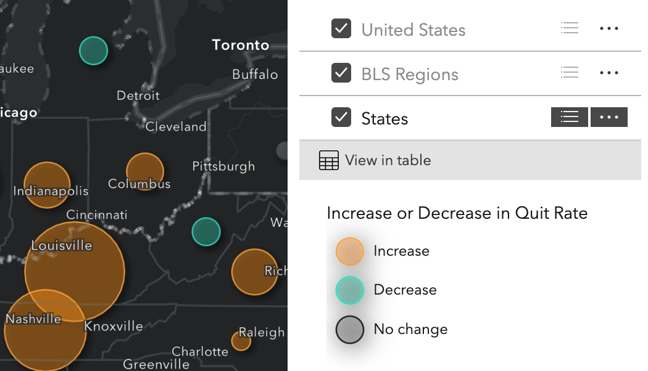This screenshot has height=371, width=648.
Task: Open more options for BLS Regions layer
Action: pos(609,73)
